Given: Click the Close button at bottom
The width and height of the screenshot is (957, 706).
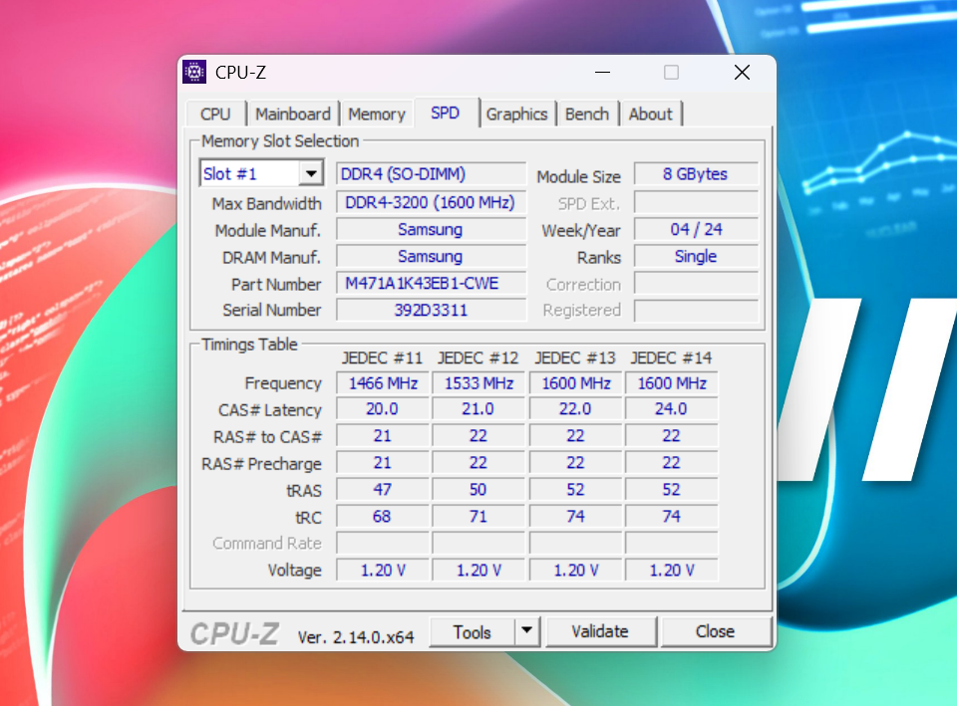Looking at the screenshot, I should 716,631.
